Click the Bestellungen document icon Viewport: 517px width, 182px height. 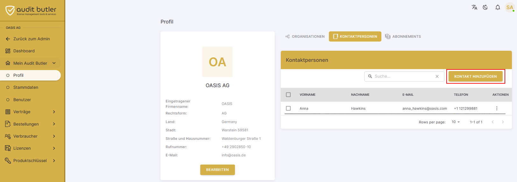pyautogui.click(x=8, y=124)
